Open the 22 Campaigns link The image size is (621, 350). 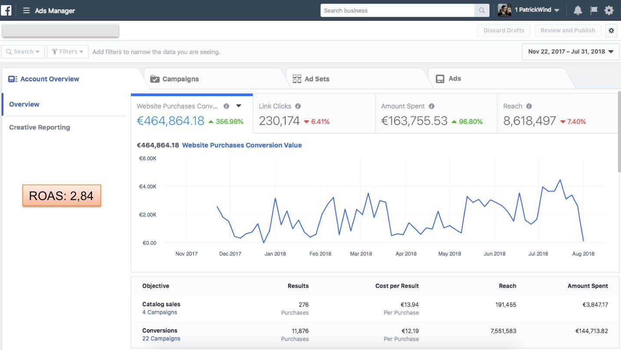tap(161, 339)
